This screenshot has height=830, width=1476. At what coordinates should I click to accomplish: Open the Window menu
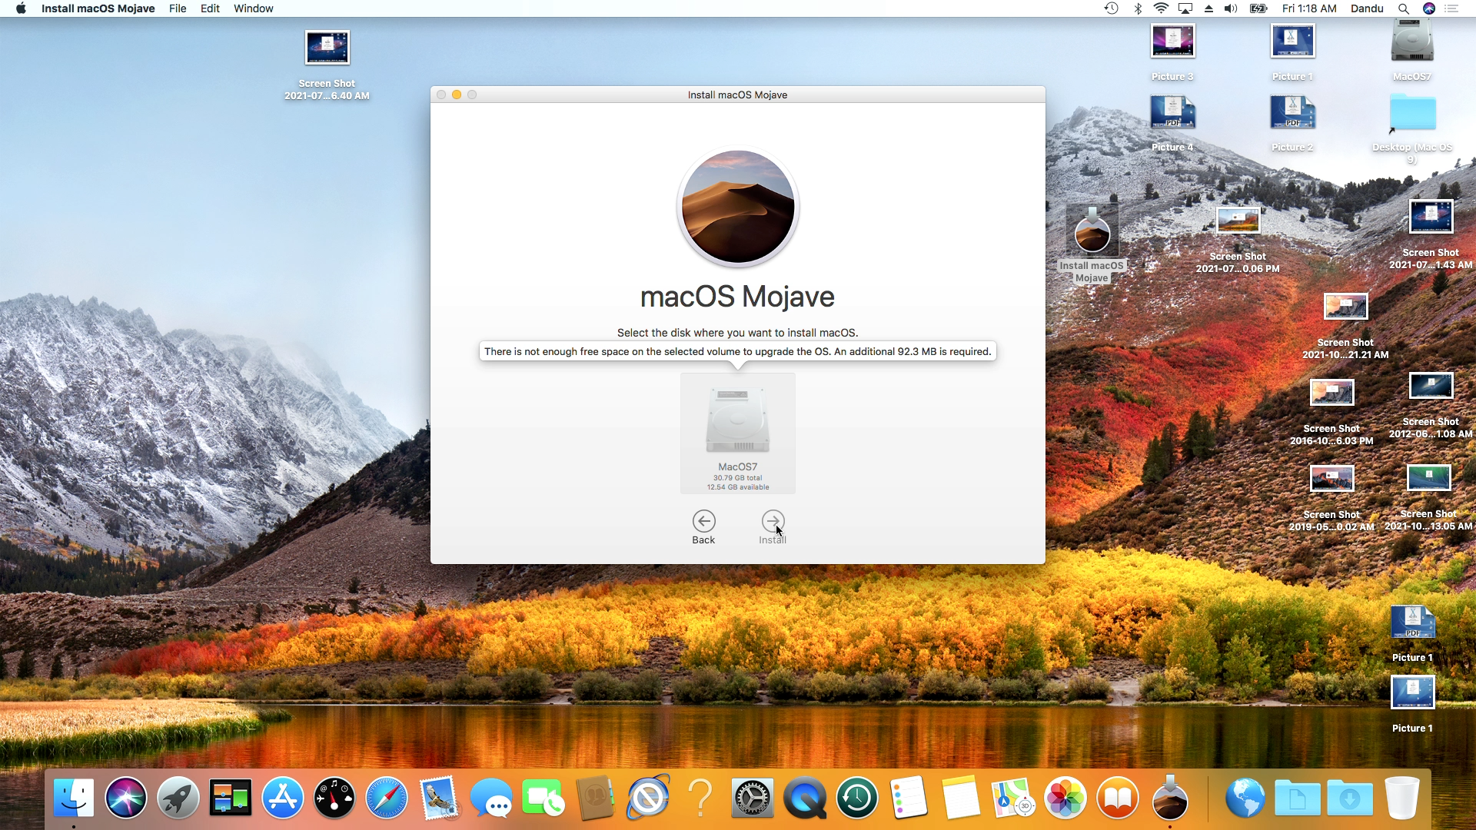253,8
